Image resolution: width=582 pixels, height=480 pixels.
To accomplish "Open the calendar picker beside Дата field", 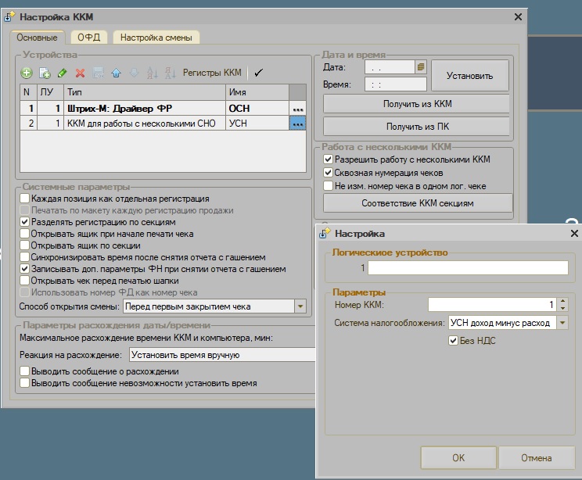I will point(421,67).
